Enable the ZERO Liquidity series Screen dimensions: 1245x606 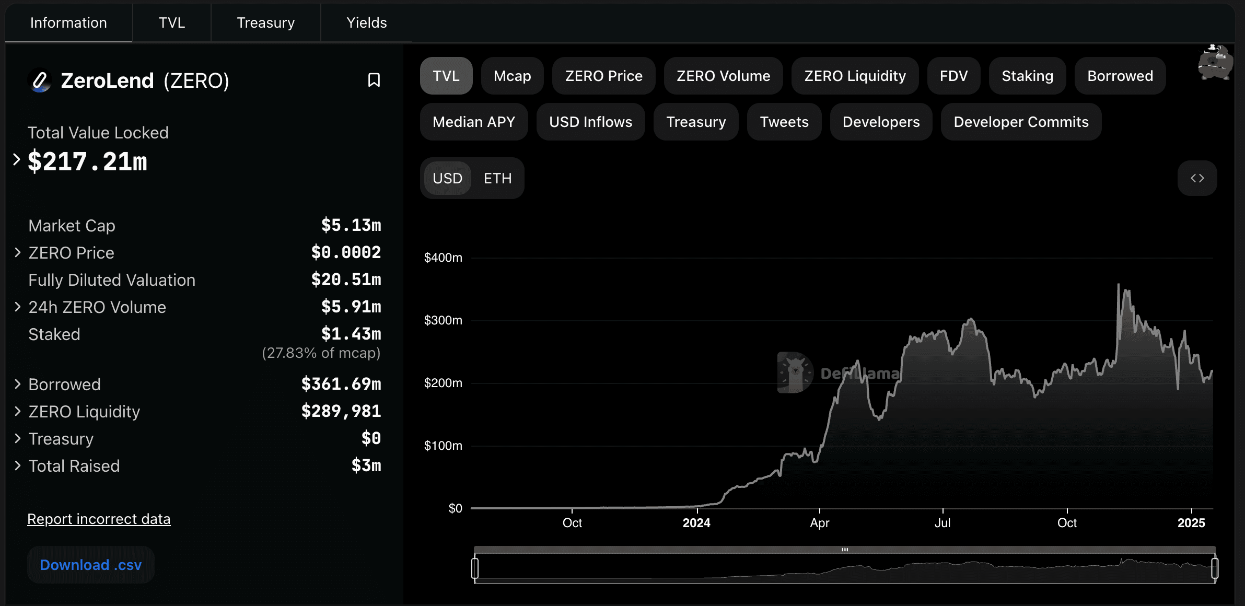(x=855, y=76)
